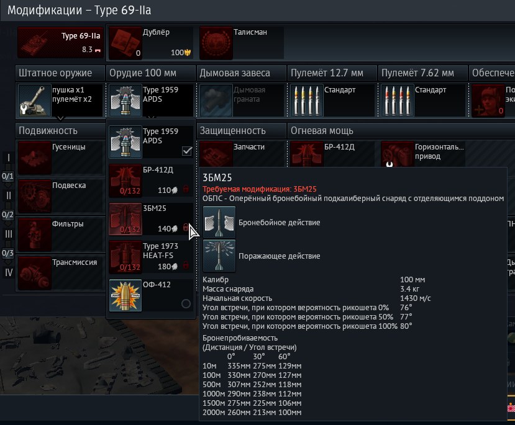The height and width of the screenshot is (425, 515).
Task: Click the Талисман emblem icon
Action: point(216,43)
